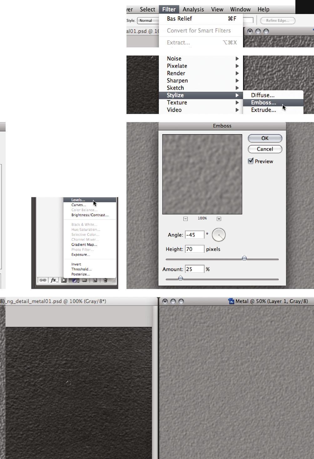Viewport: 314px width, 459px height.
Task: Click the Metal window zoom button
Action: [x=181, y=301]
